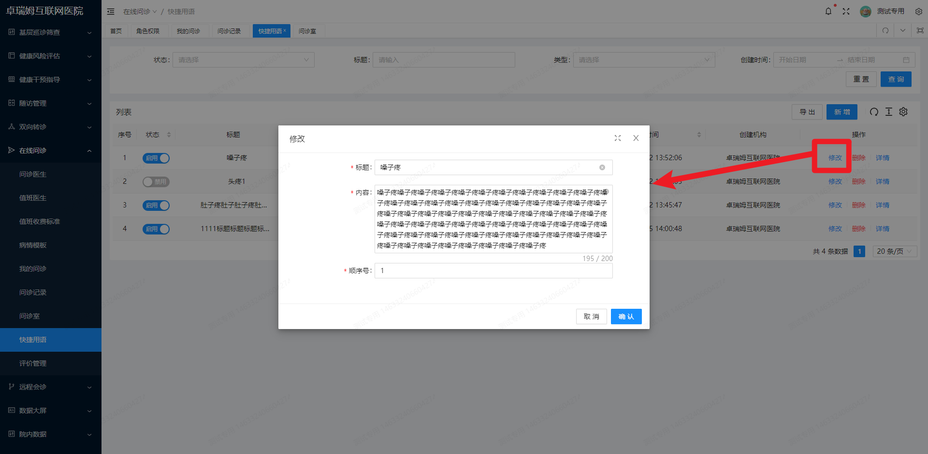The image size is (928, 454).
Task: Adjust row density via I-beam icon
Action: [888, 111]
